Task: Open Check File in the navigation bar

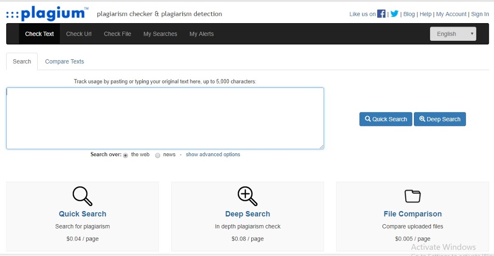Action: pos(118,34)
